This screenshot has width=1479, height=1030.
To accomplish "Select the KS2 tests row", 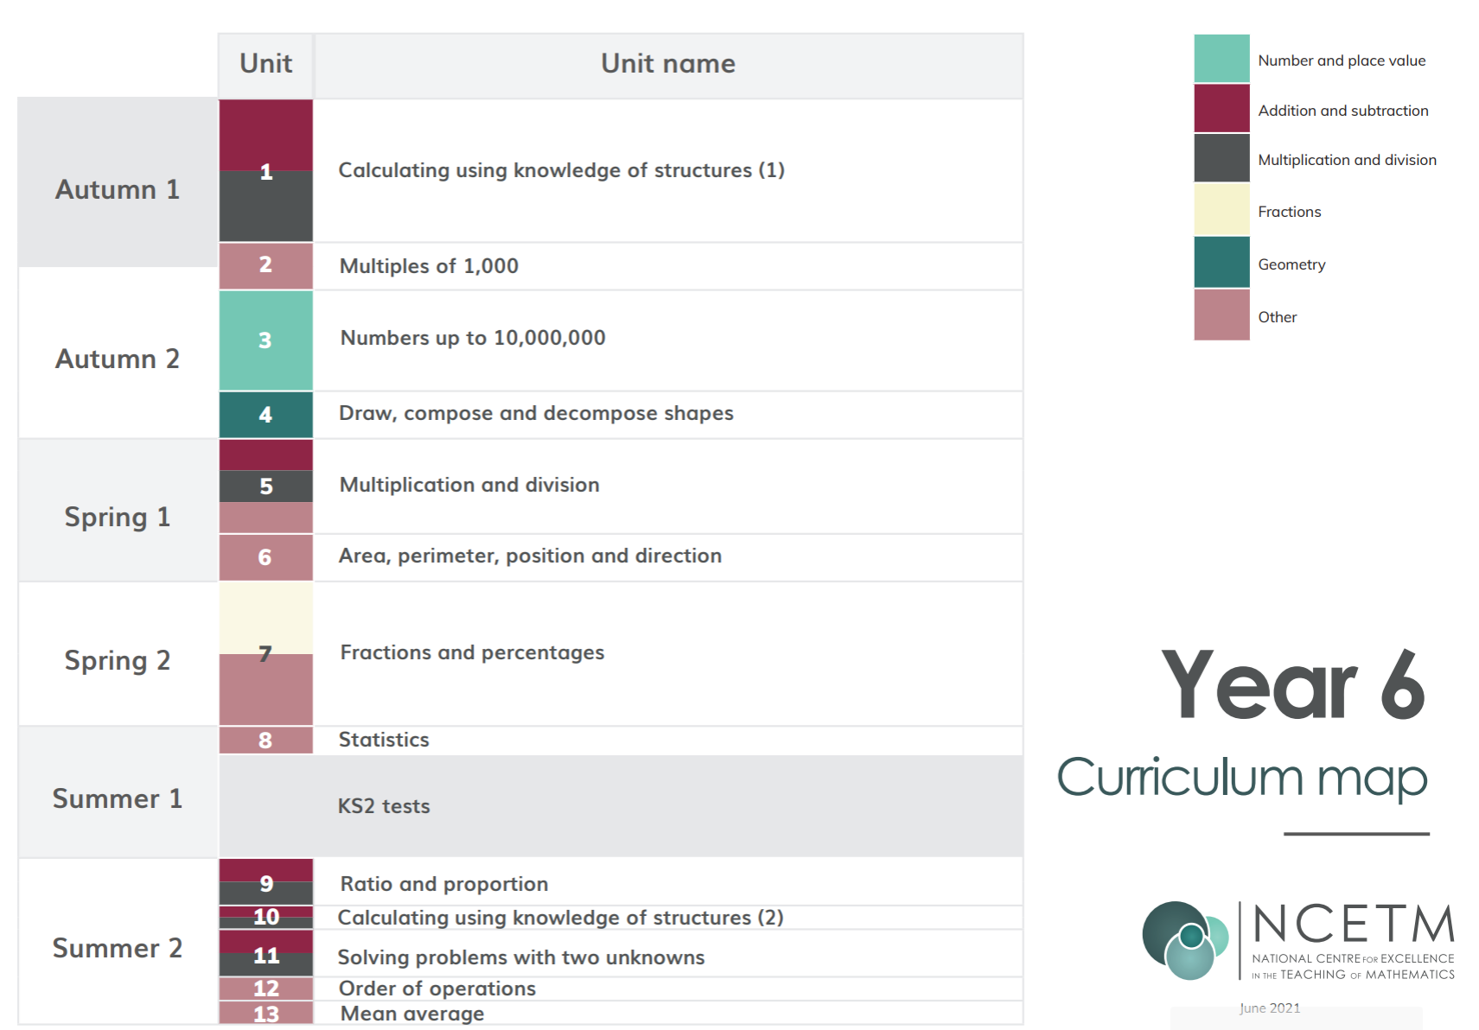I will point(621,806).
